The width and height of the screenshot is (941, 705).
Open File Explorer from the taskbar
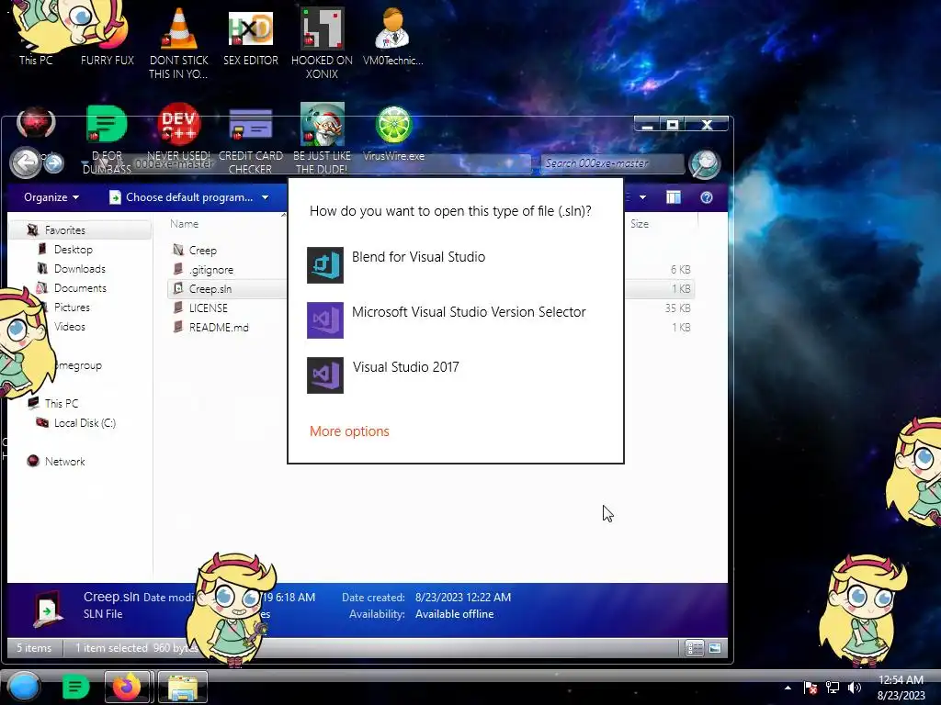[183, 687]
